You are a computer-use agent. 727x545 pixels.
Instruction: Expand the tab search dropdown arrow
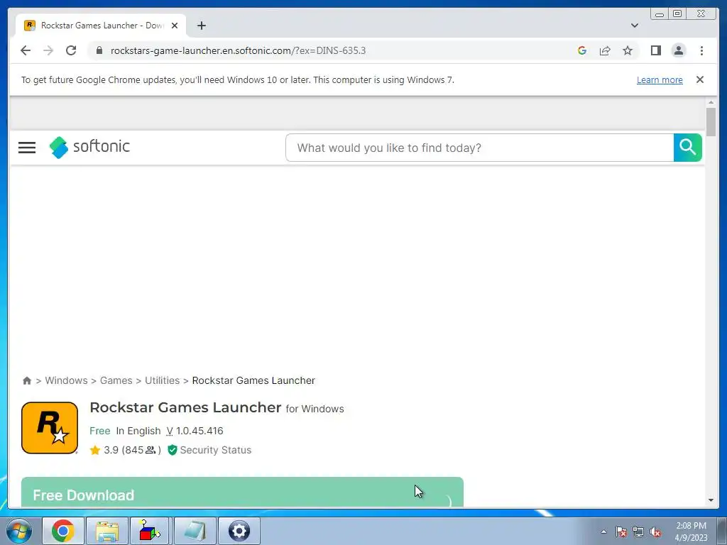[634, 26]
